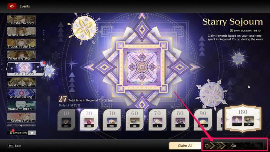This screenshot has width=270, height=152.
Task: Select the 70-minute reward icon
Action: pos(157,123)
